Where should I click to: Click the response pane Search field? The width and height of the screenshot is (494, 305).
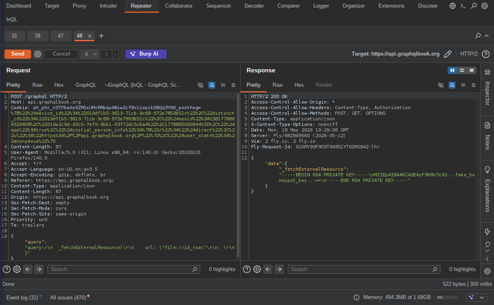click(x=364, y=269)
